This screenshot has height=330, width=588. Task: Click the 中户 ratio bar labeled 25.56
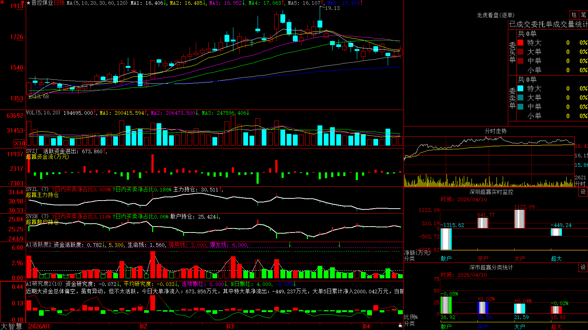[x=483, y=308]
